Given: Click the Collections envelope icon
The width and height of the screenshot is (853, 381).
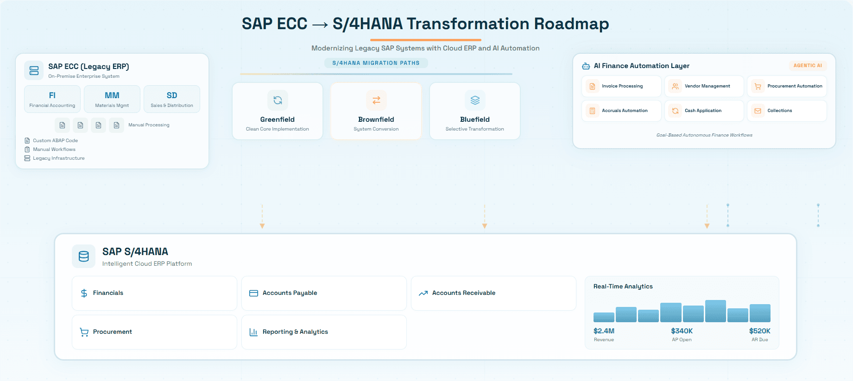Looking at the screenshot, I should pos(758,111).
